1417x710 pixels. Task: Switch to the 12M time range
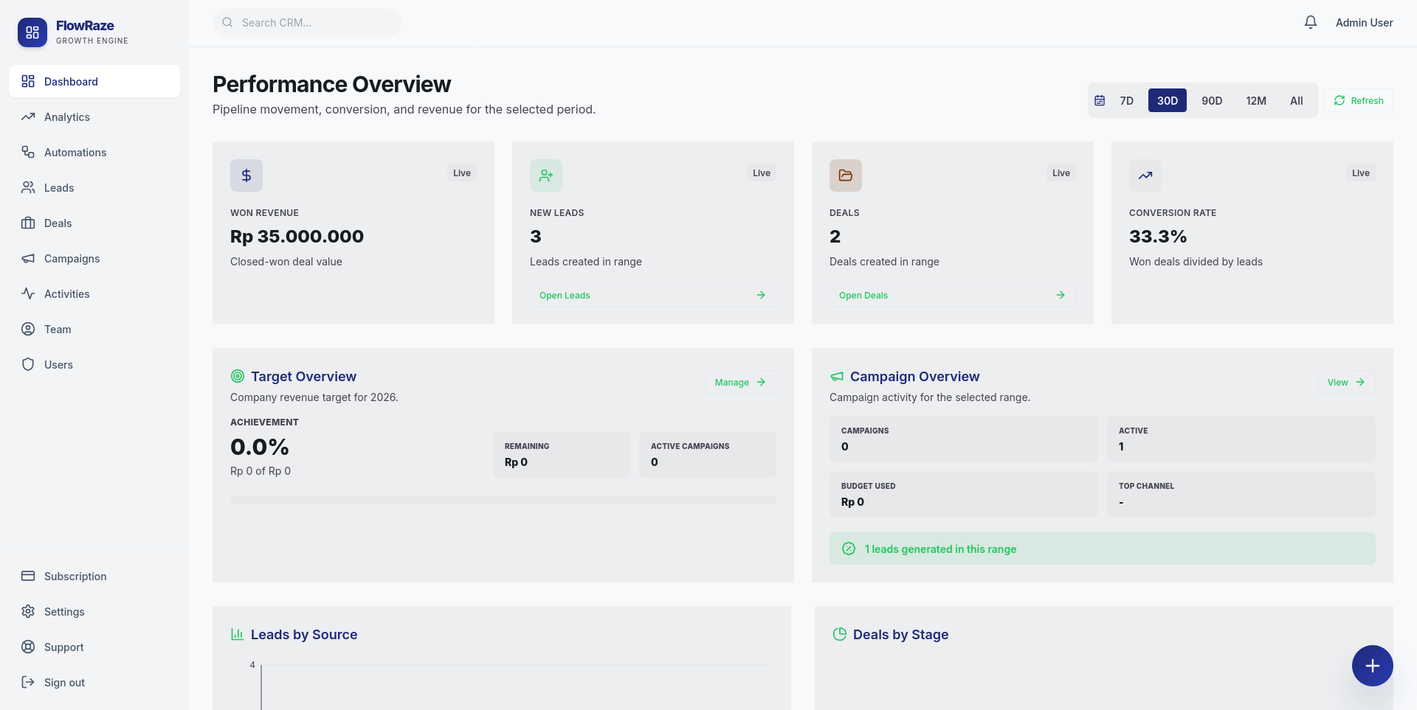(1256, 100)
